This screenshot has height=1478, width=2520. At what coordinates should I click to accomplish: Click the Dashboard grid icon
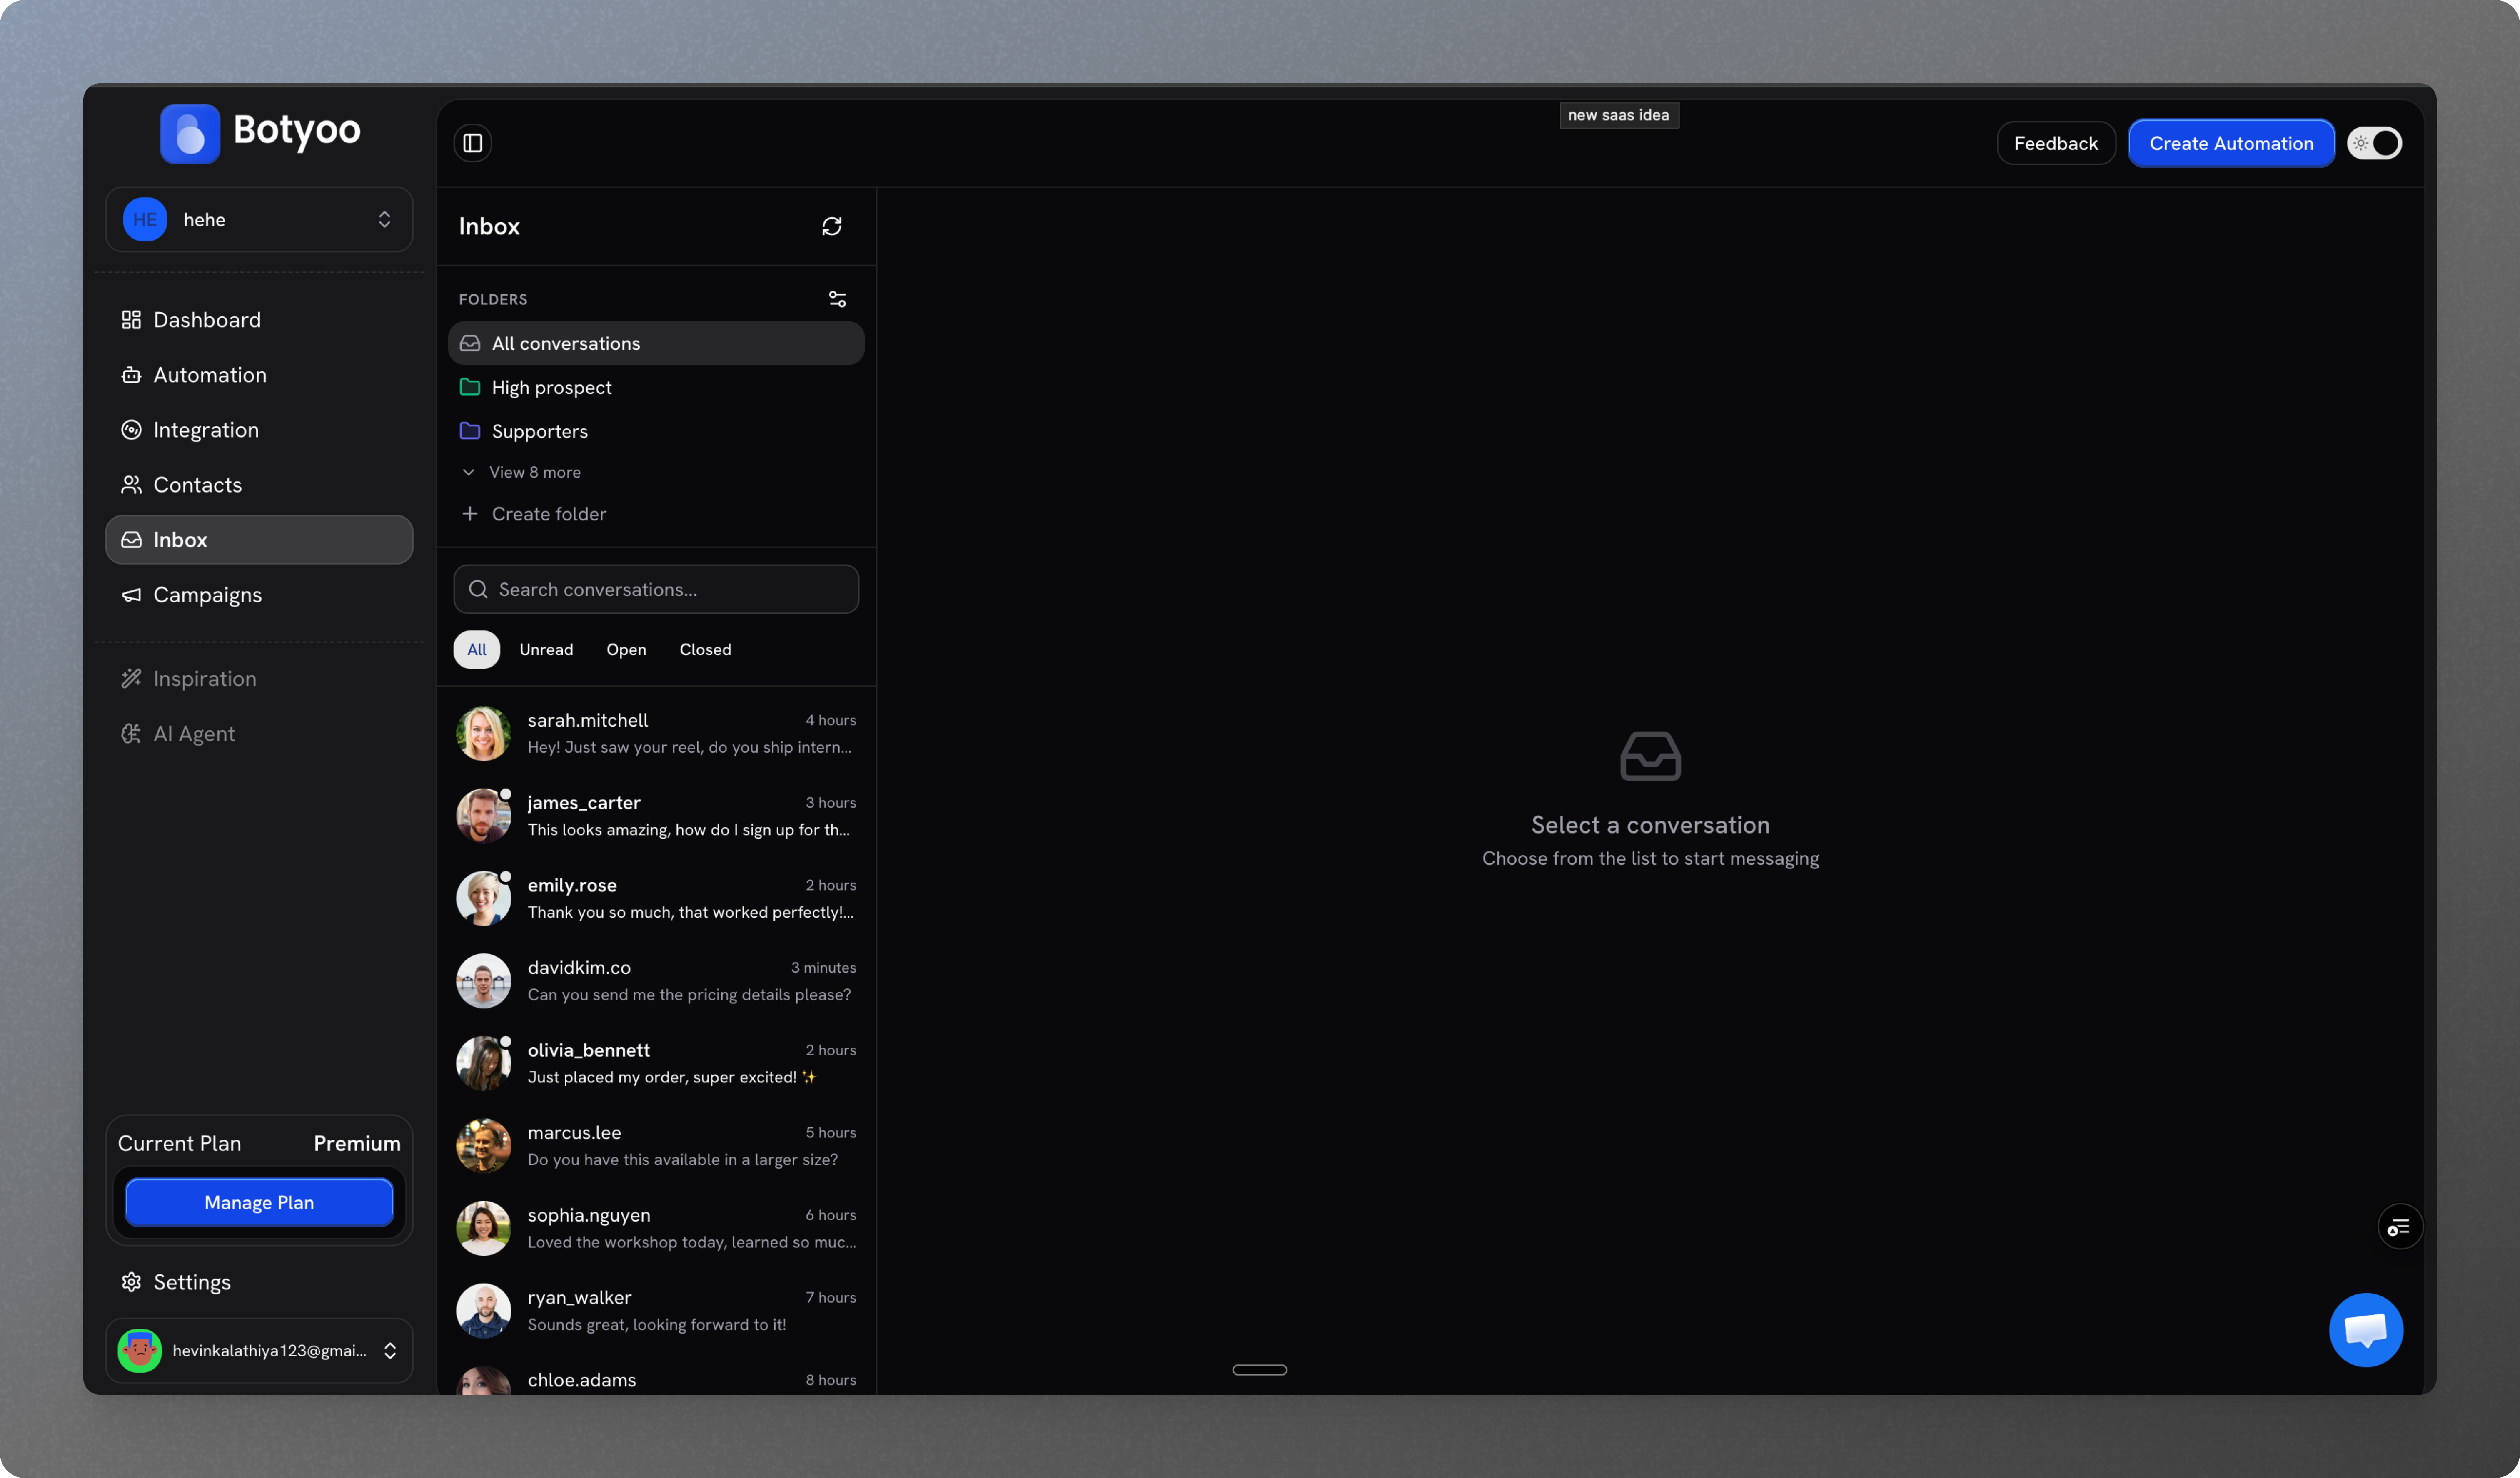point(131,320)
